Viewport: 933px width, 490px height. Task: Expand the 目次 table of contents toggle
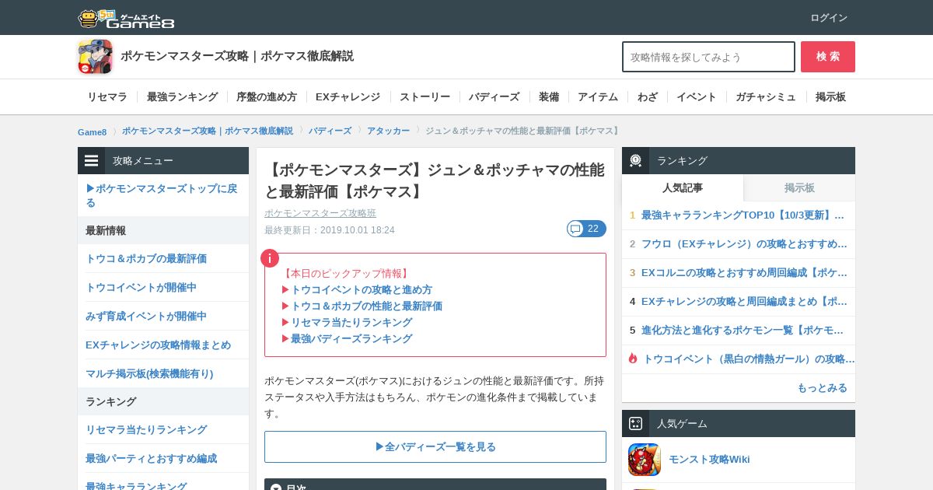276,488
